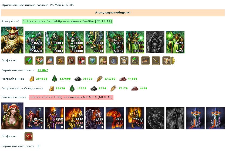Click defender heroine portrait with flower wreath
226x151 pixels.
point(12,116)
